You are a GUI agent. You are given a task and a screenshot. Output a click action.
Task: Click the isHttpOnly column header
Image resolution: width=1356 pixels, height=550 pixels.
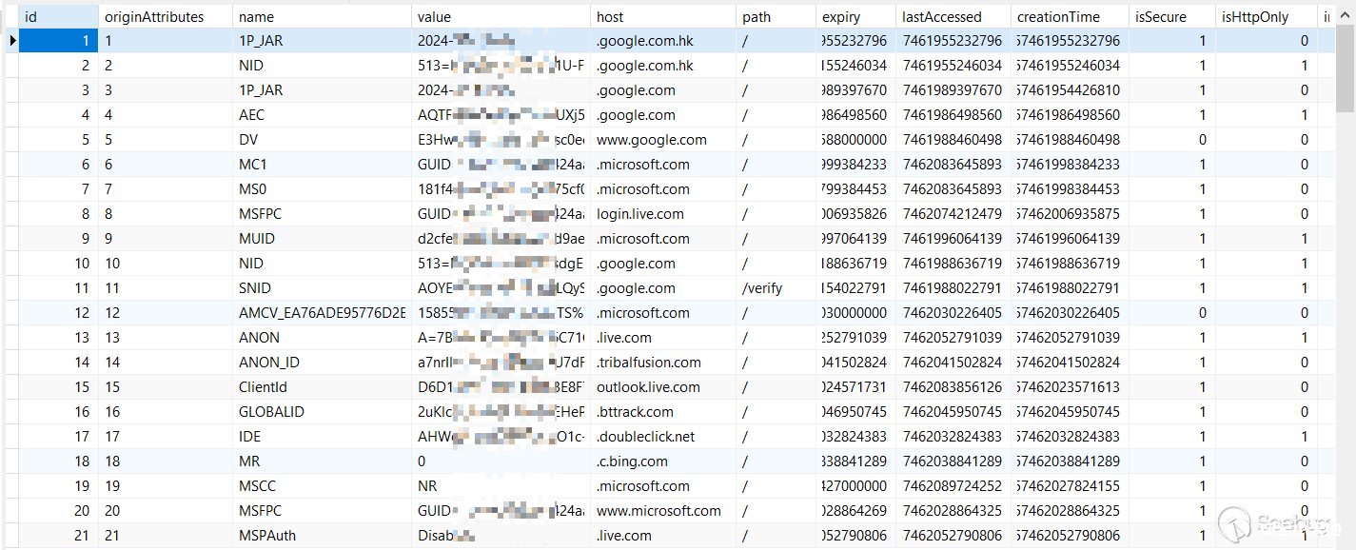click(1266, 17)
